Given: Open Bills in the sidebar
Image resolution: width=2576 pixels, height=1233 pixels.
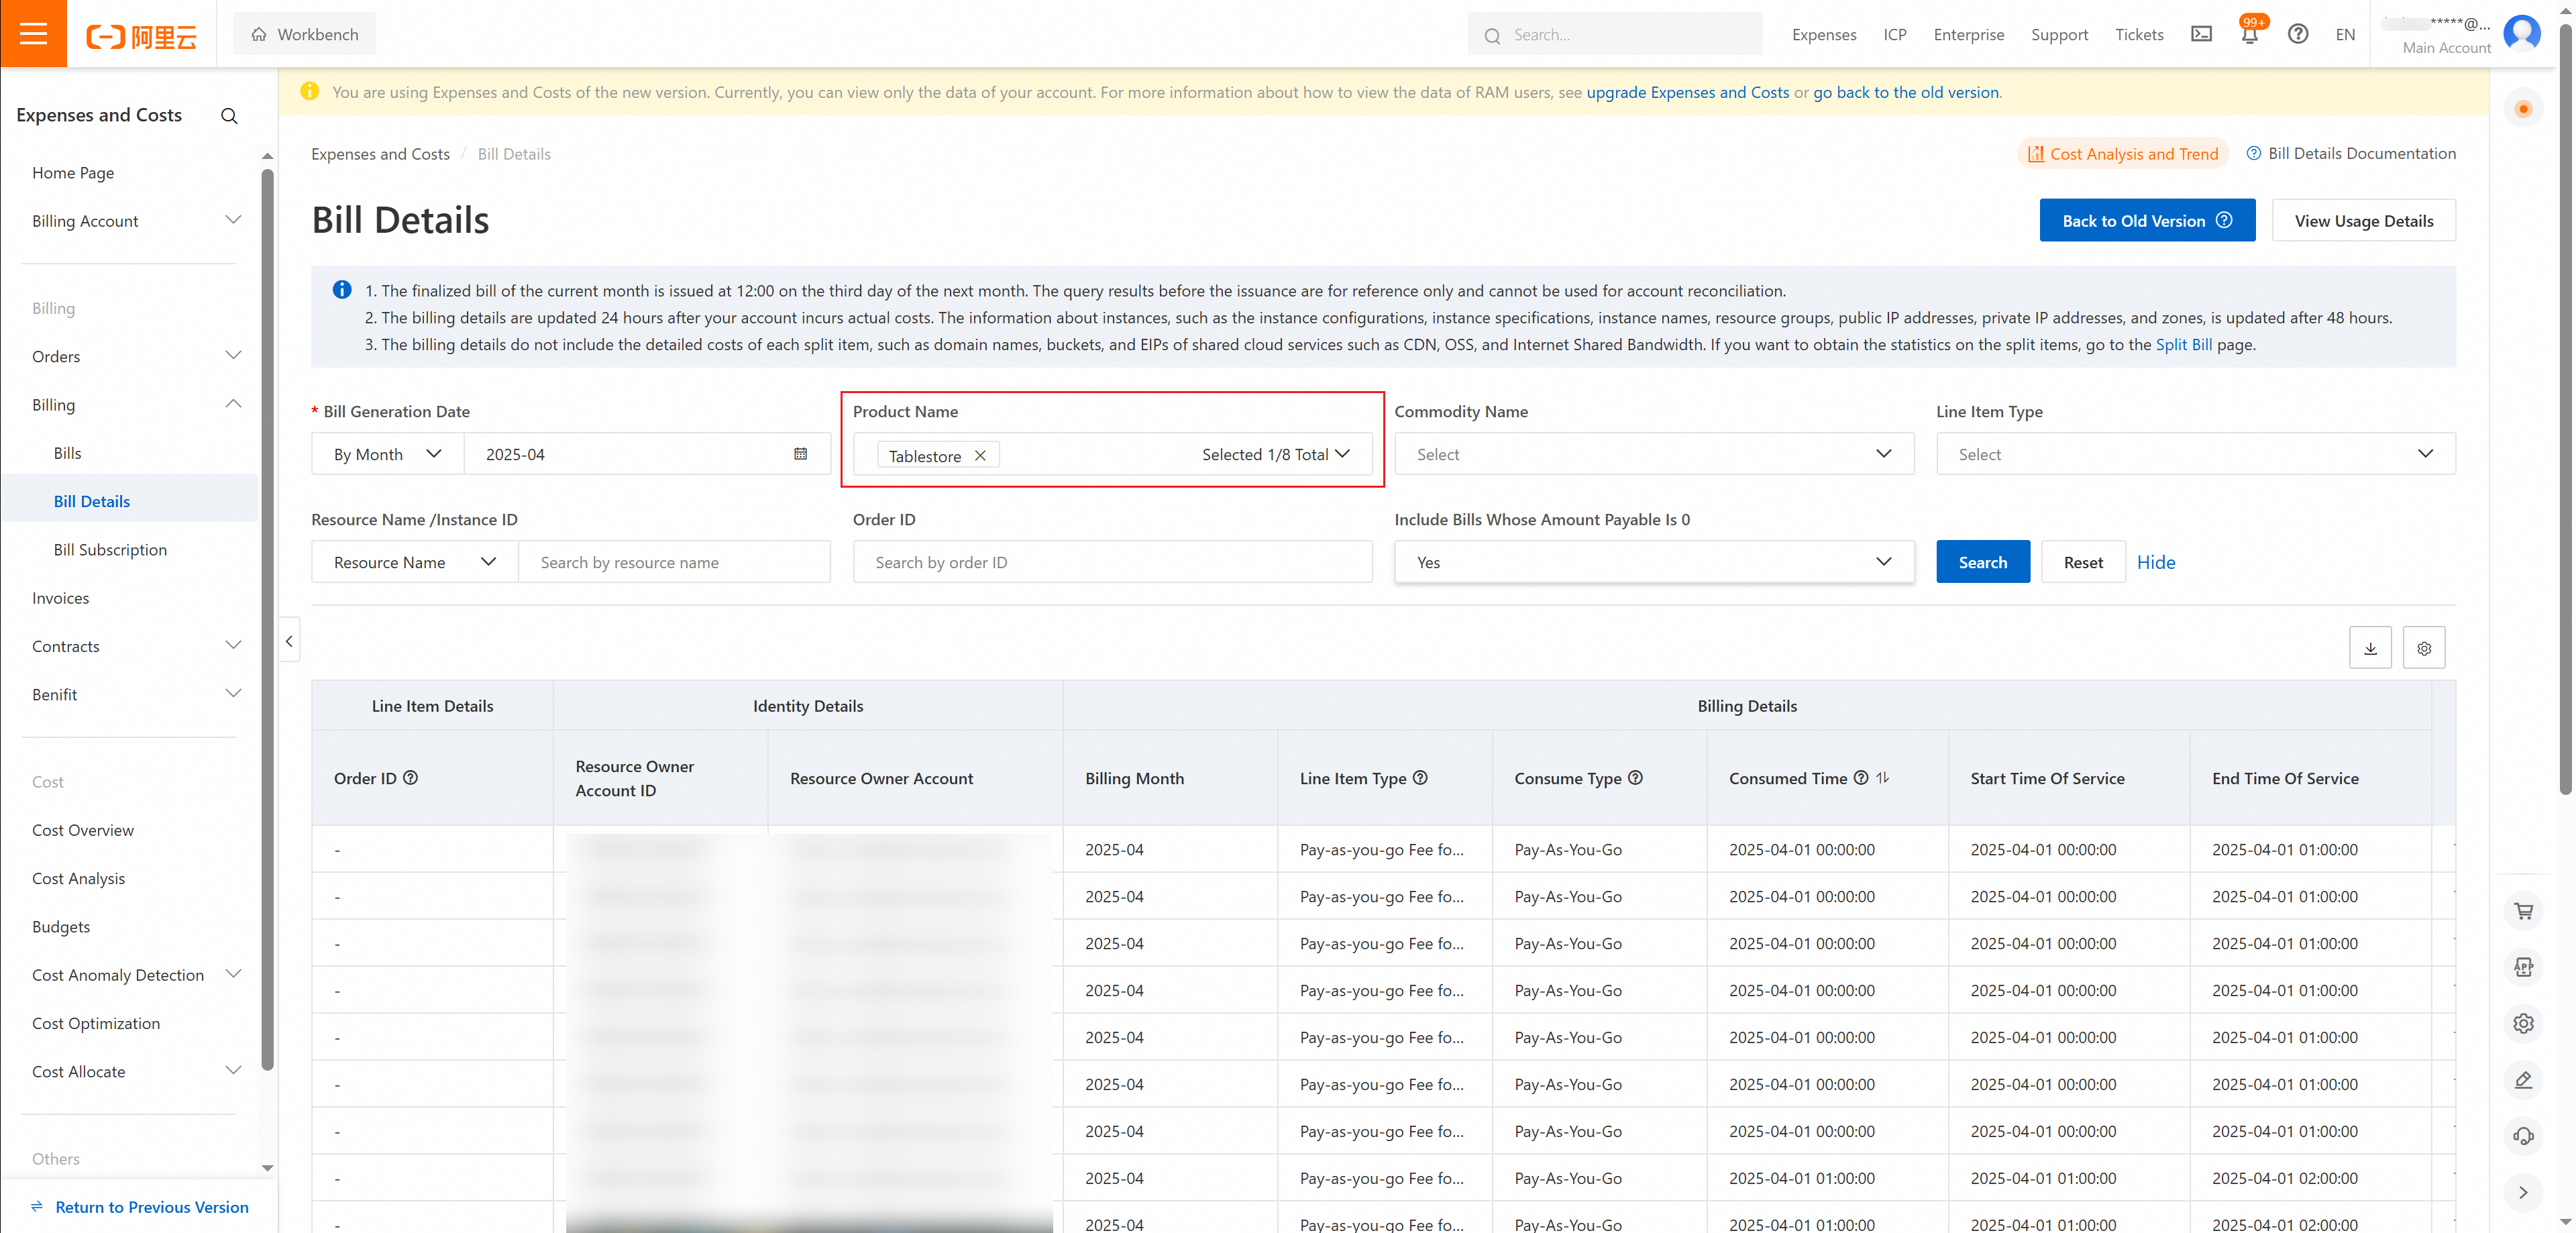Looking at the screenshot, I should pyautogui.click(x=68, y=453).
